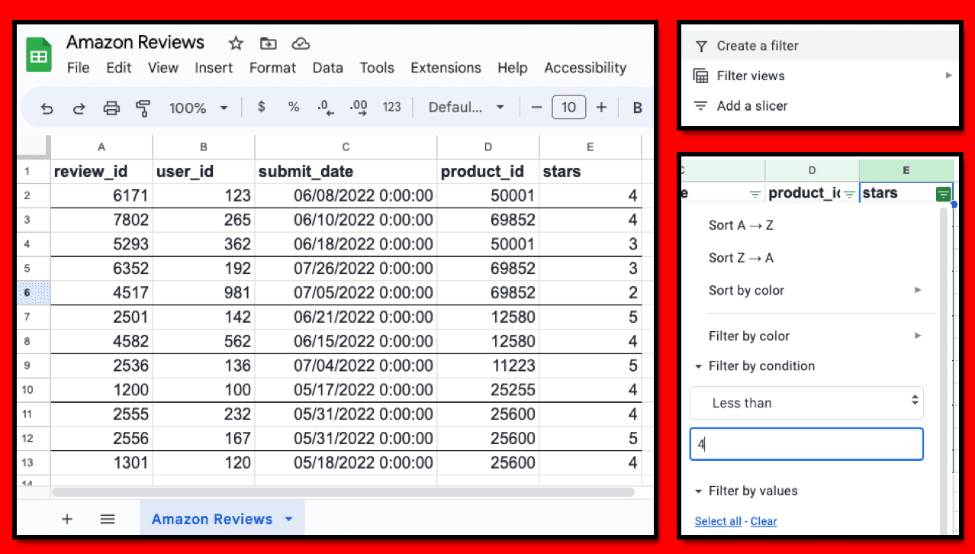Format as currency with dollar icon
Screen dimensions: 975x554
(x=262, y=108)
